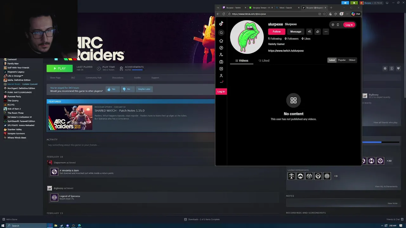Screen dimensions: 406x228
Task: Go back in the browser
Action: 218,14
